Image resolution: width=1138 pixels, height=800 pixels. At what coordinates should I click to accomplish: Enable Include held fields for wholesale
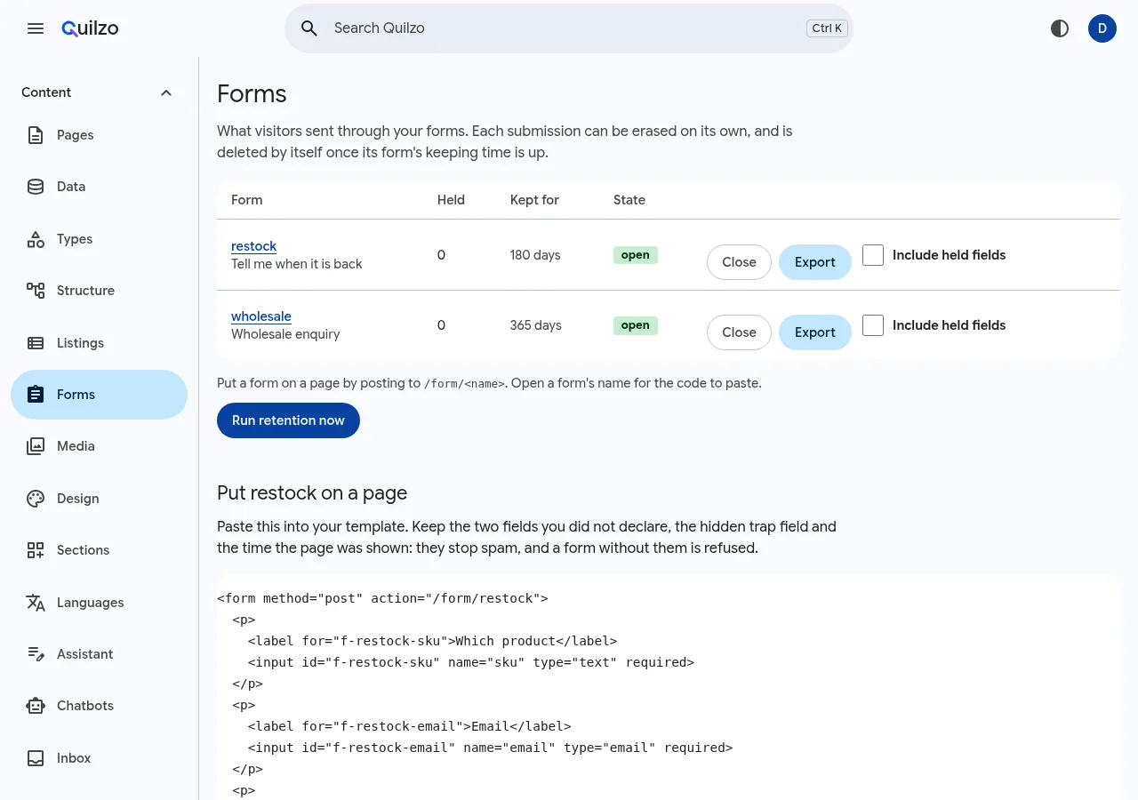click(x=873, y=325)
